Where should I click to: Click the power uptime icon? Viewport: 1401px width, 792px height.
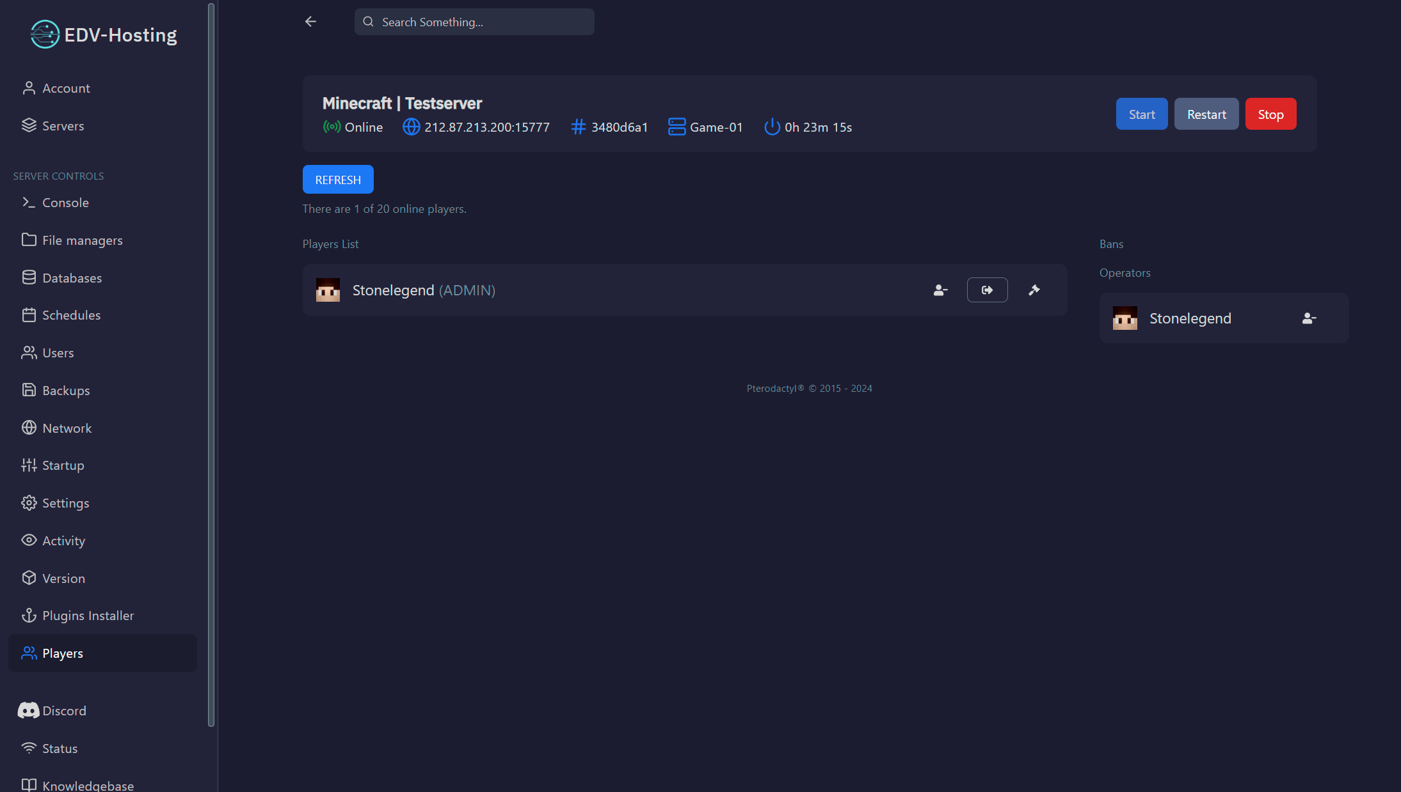(772, 127)
